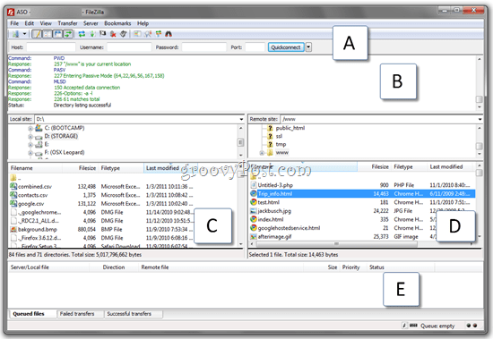
Task: Expand the C: (BOOTCAMP) tree node
Action: (x=30, y=129)
